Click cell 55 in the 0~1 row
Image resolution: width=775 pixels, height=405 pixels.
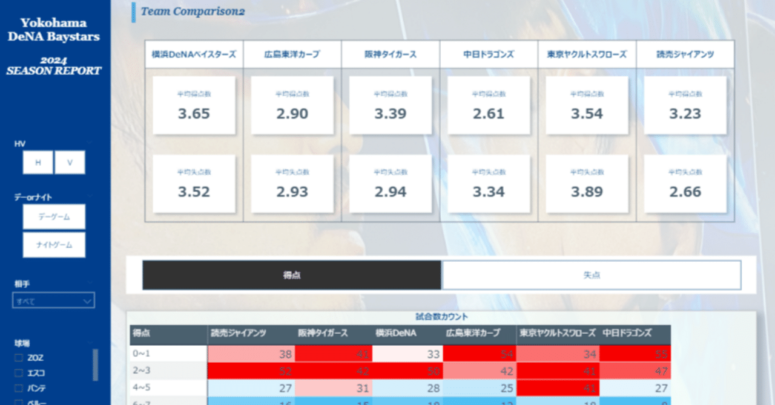(x=635, y=354)
